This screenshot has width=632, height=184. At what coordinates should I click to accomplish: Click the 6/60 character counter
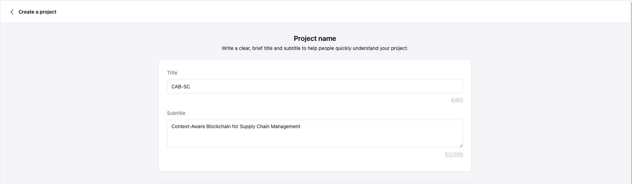pos(457,101)
